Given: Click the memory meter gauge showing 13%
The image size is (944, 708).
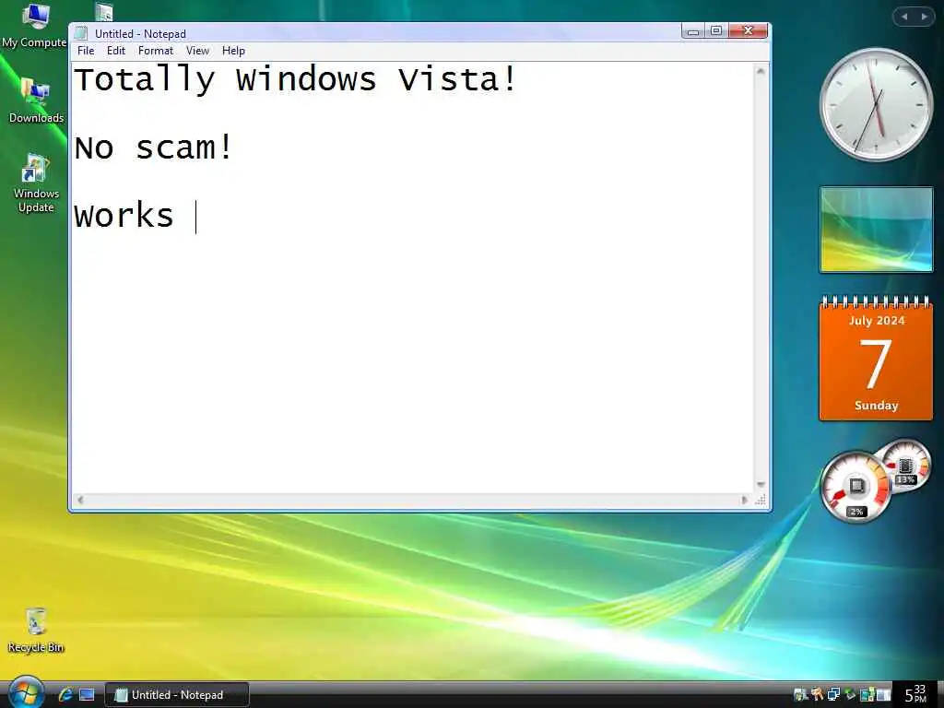Looking at the screenshot, I should coord(906,465).
